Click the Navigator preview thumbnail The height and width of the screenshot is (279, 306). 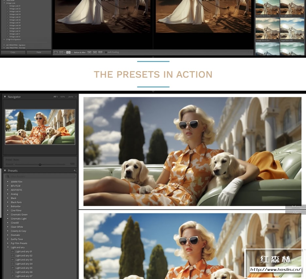(40, 127)
